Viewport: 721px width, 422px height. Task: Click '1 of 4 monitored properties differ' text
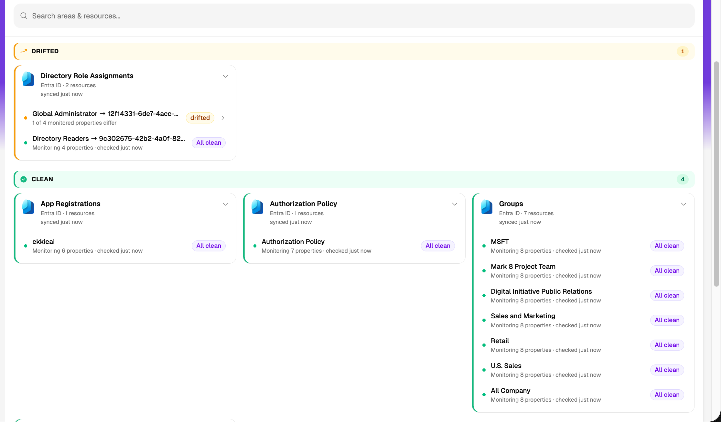tap(74, 123)
